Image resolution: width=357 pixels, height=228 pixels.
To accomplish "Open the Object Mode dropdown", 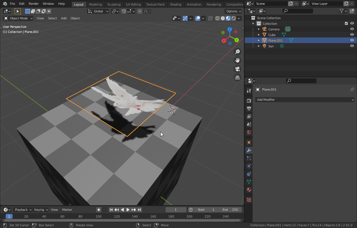I will (x=18, y=18).
